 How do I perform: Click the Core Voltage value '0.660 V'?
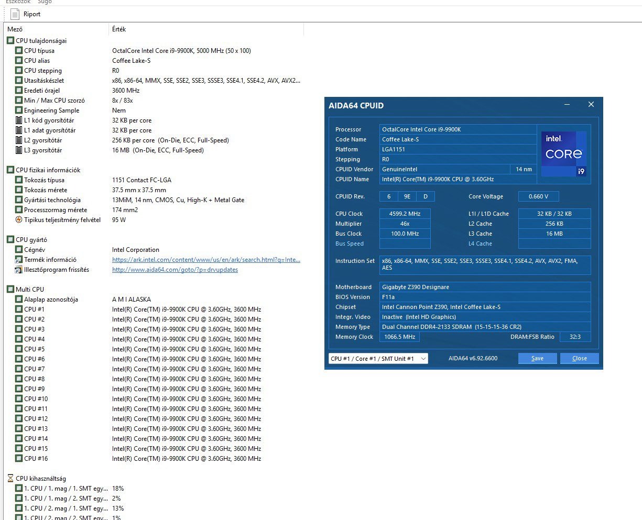539,196
